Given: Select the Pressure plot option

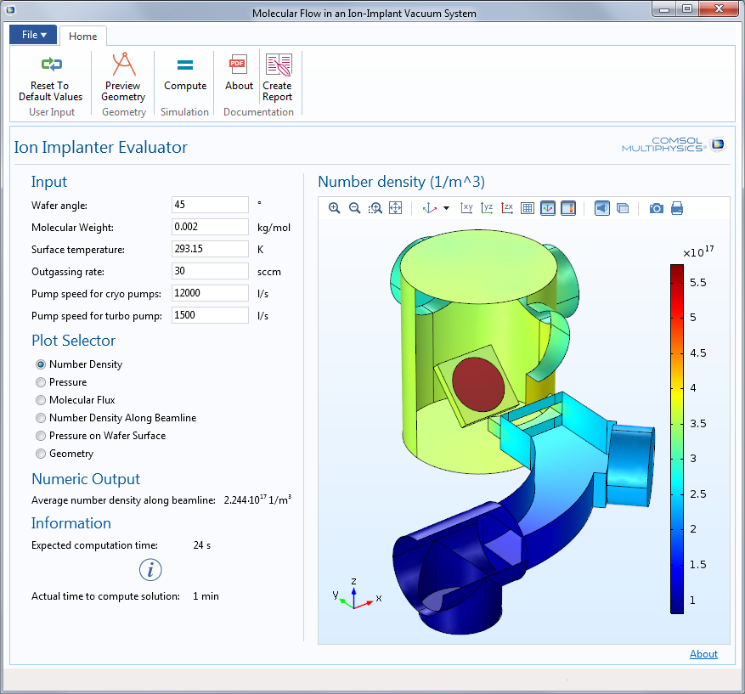Looking at the screenshot, I should point(41,382).
